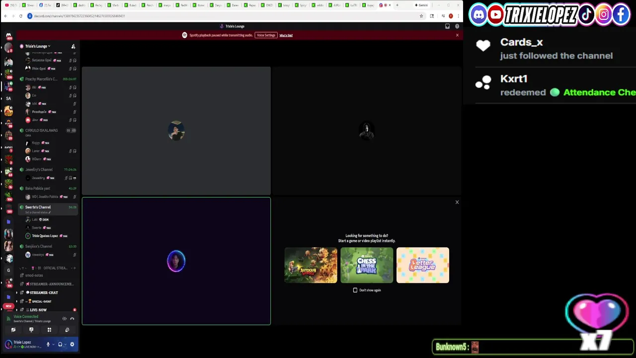The width and height of the screenshot is (636, 358).
Task: Select Sanjiixx's Channel voice channel
Action: [x=48, y=247]
